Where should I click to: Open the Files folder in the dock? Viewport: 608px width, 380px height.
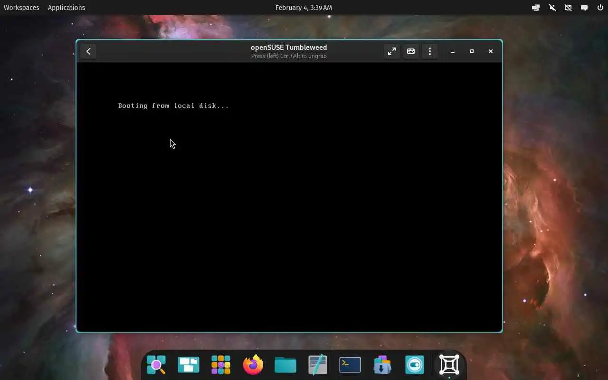[285, 365]
